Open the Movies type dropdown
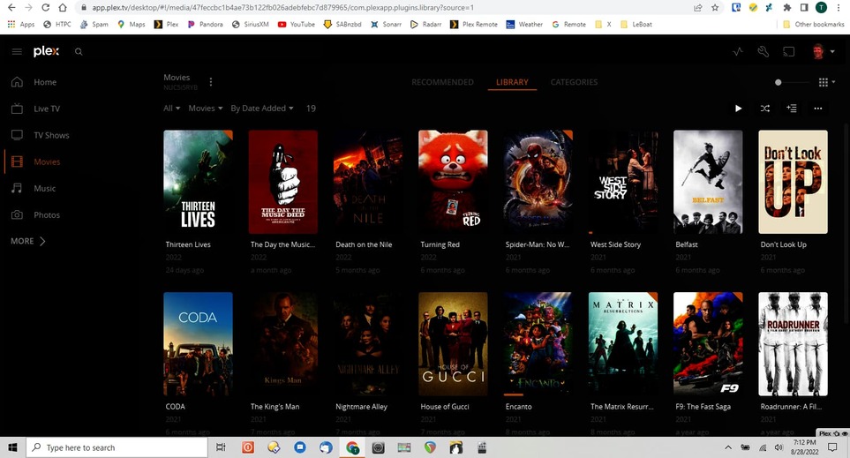850x458 pixels. coord(206,109)
